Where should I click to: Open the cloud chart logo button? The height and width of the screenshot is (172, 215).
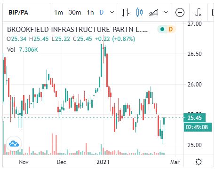[14, 143]
